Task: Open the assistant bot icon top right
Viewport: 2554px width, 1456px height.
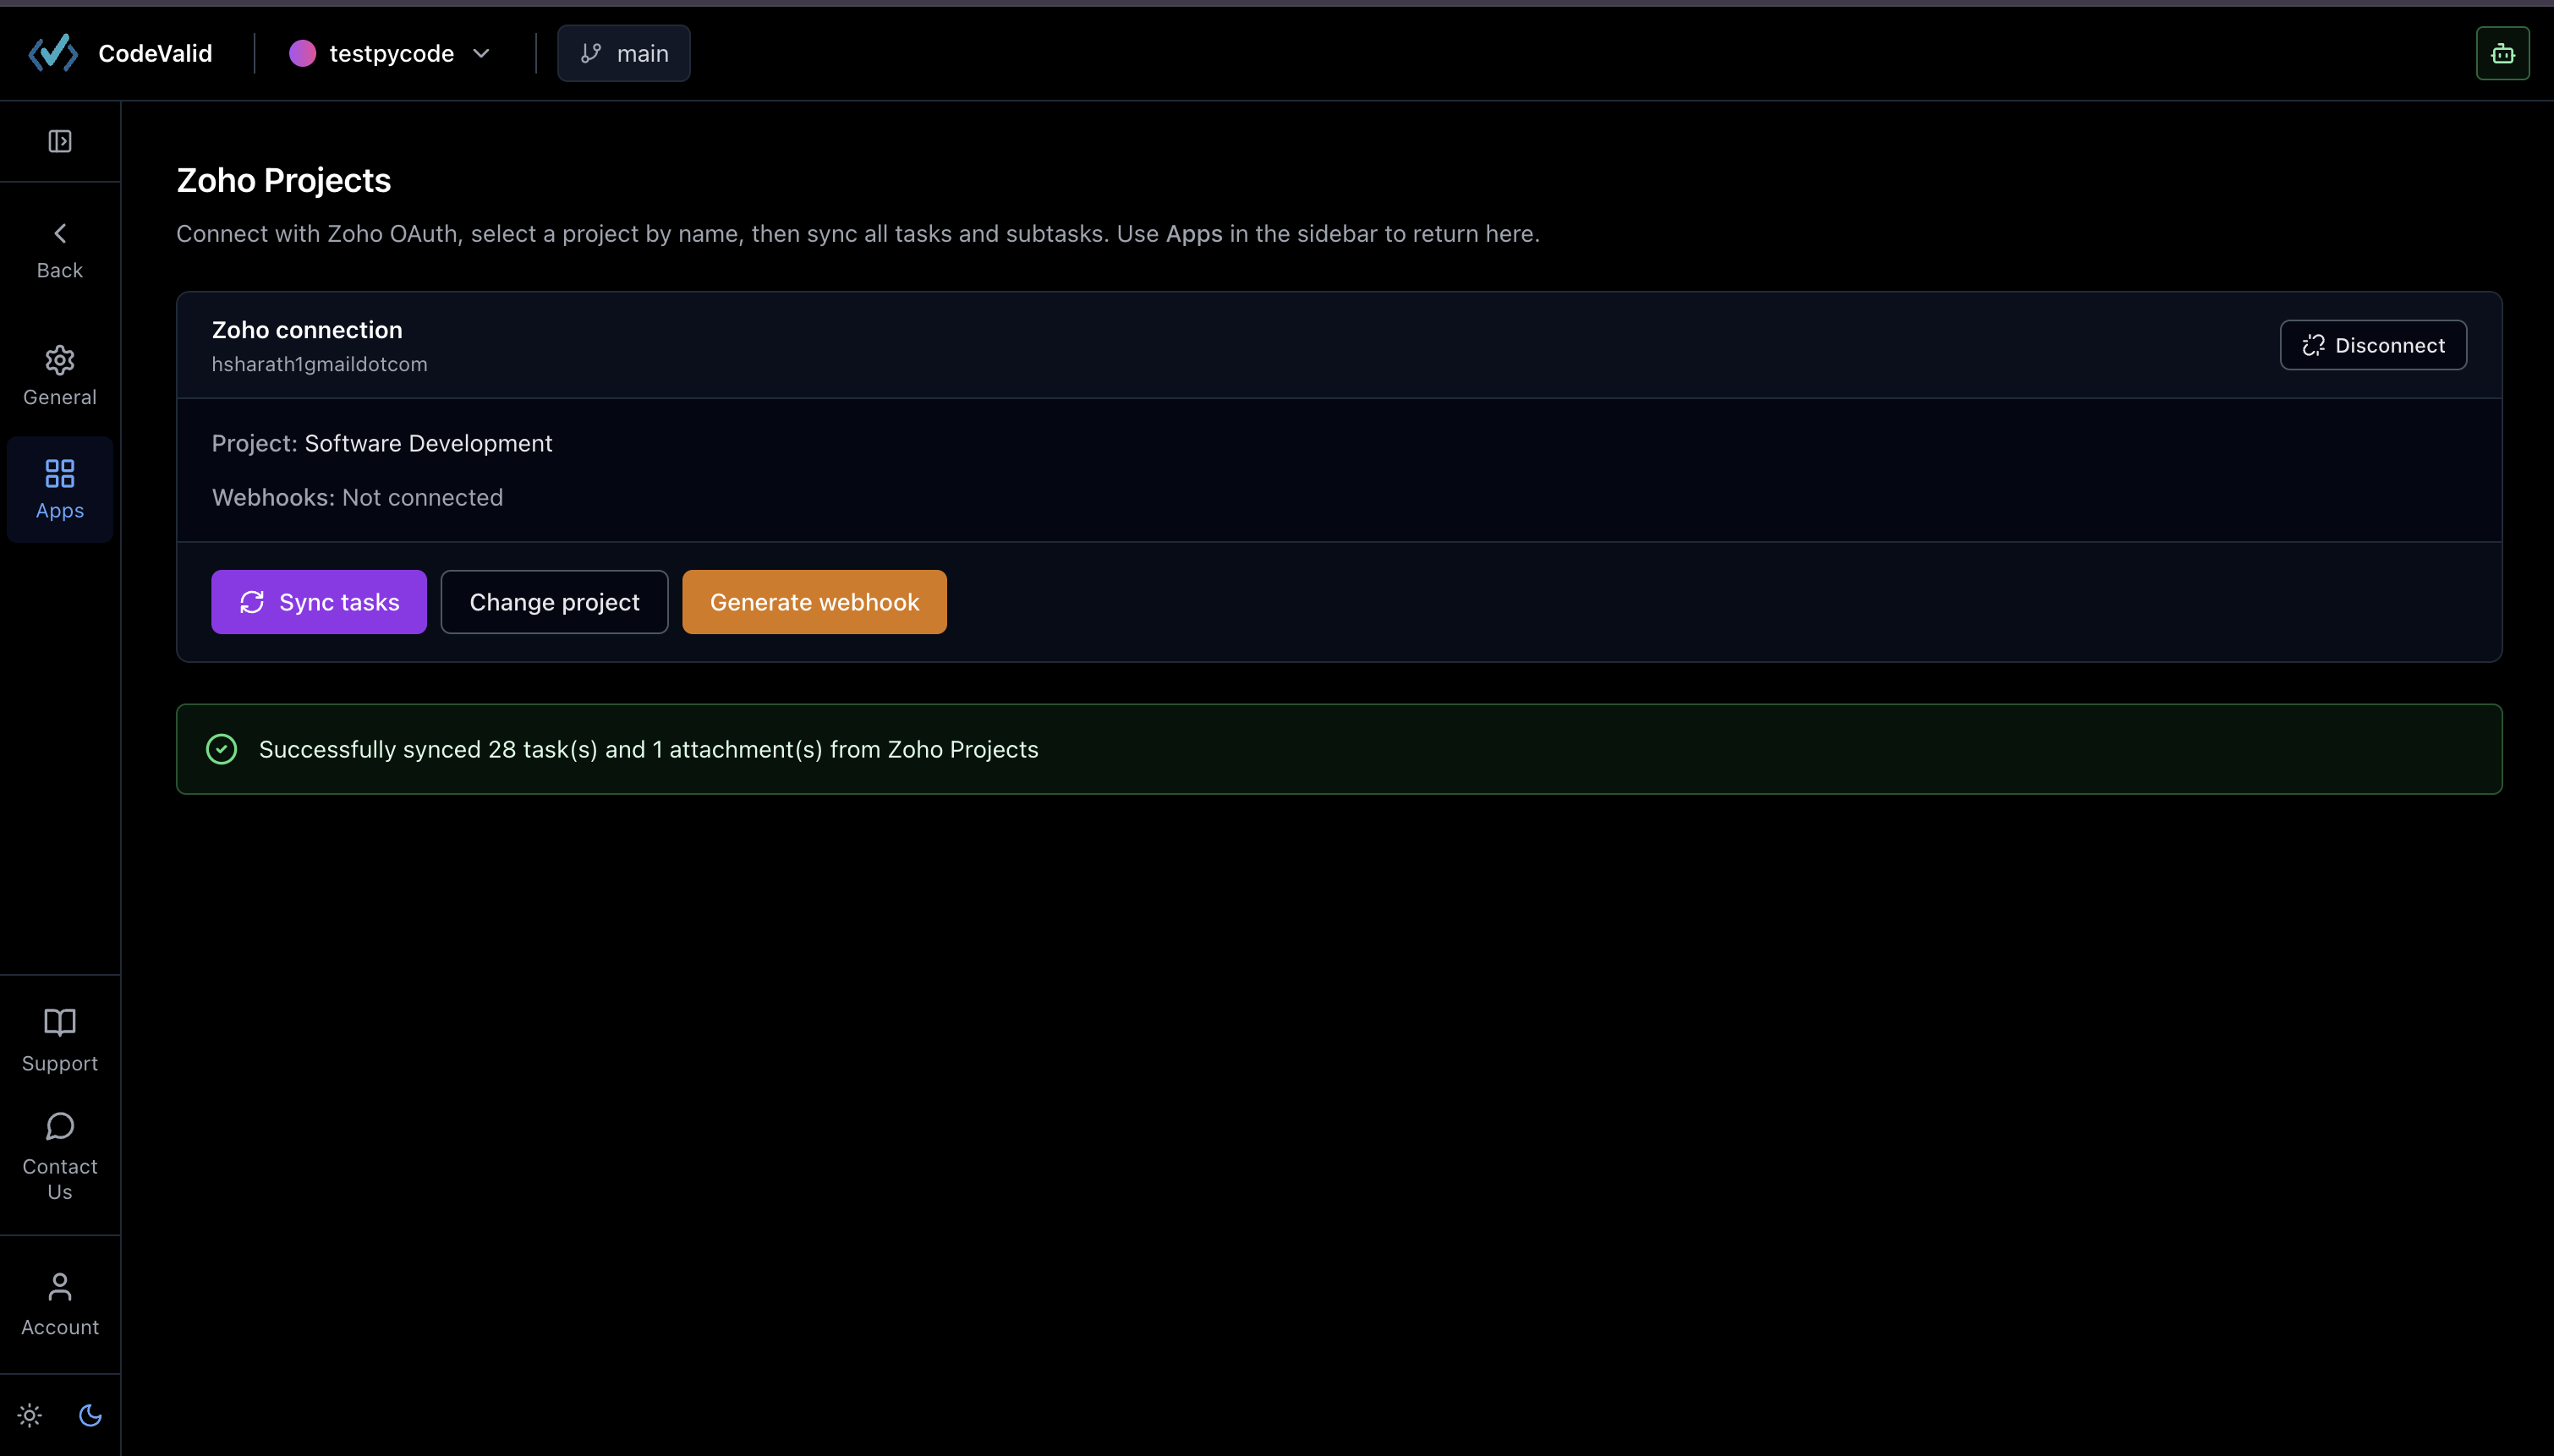Action: (2502, 53)
